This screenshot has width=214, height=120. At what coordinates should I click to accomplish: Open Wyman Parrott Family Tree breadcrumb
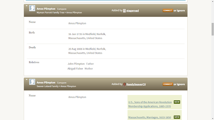[50, 13]
